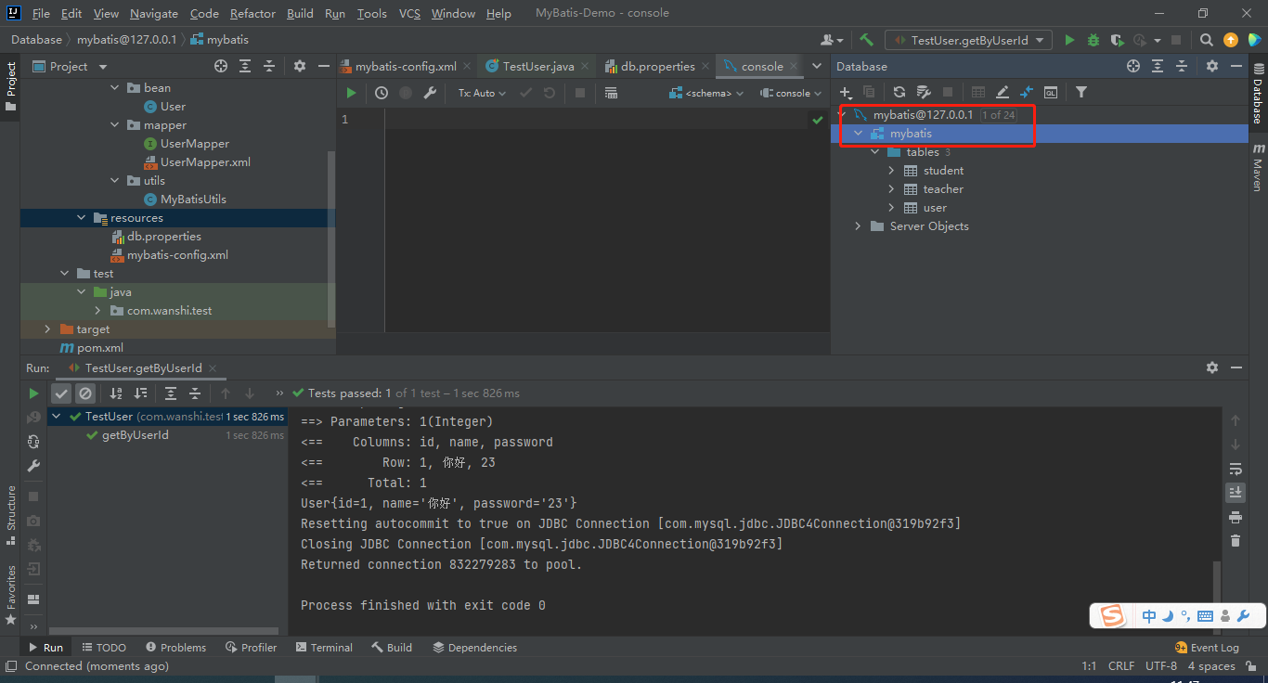Viewport: 1268px width, 683px height.
Task: Toggle soft-wrap in Run console
Action: (1235, 469)
